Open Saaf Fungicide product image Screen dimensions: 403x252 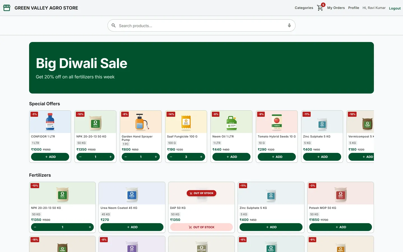click(186, 122)
